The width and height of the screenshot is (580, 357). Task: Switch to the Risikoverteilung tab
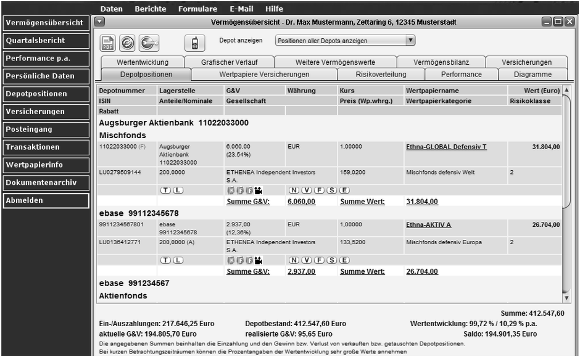coord(381,75)
